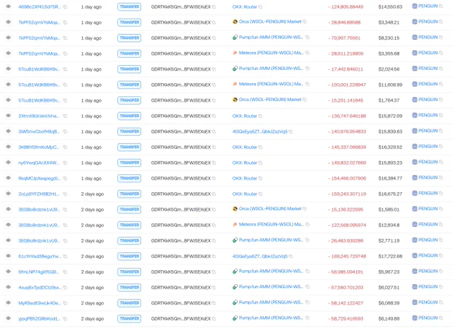Copy sender address on the $15,872.09 row
The width and height of the screenshot is (453, 328).
coord(214,116)
